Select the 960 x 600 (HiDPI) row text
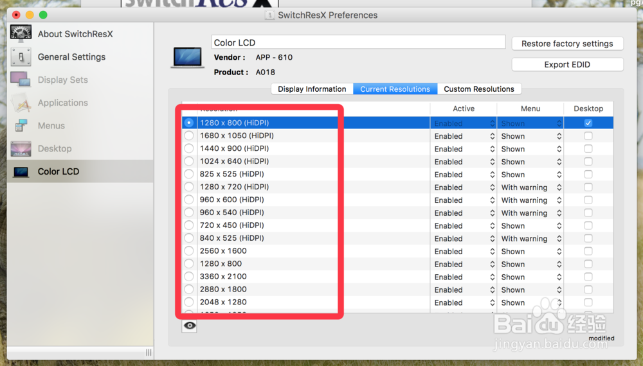 (x=231, y=200)
